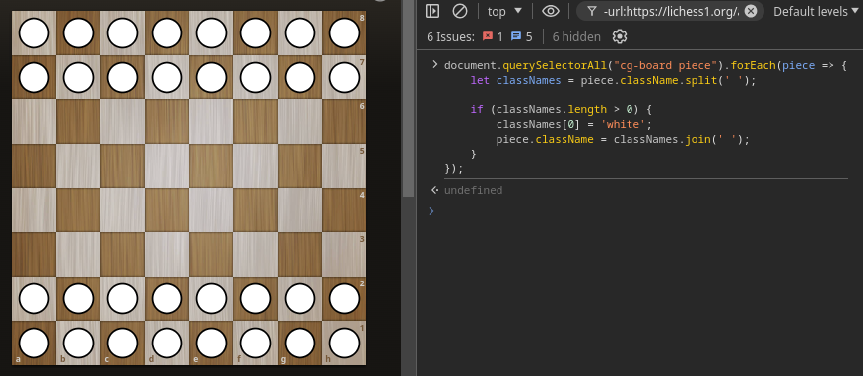Select the piece on square e7

coord(212,77)
